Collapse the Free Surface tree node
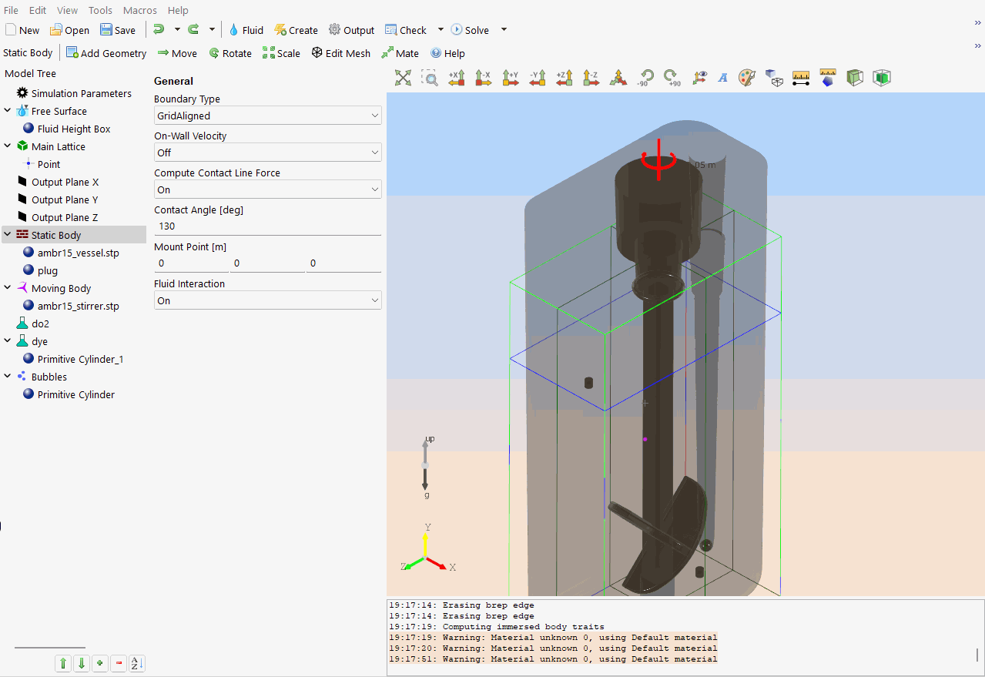The width and height of the screenshot is (985, 677). [8, 111]
